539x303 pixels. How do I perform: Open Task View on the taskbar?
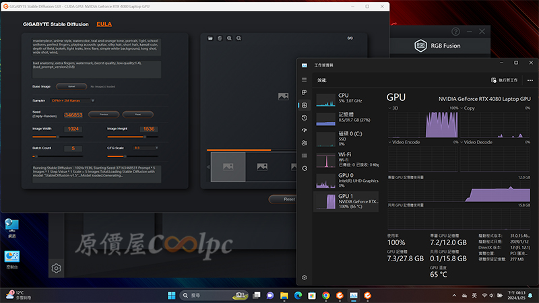point(257,296)
